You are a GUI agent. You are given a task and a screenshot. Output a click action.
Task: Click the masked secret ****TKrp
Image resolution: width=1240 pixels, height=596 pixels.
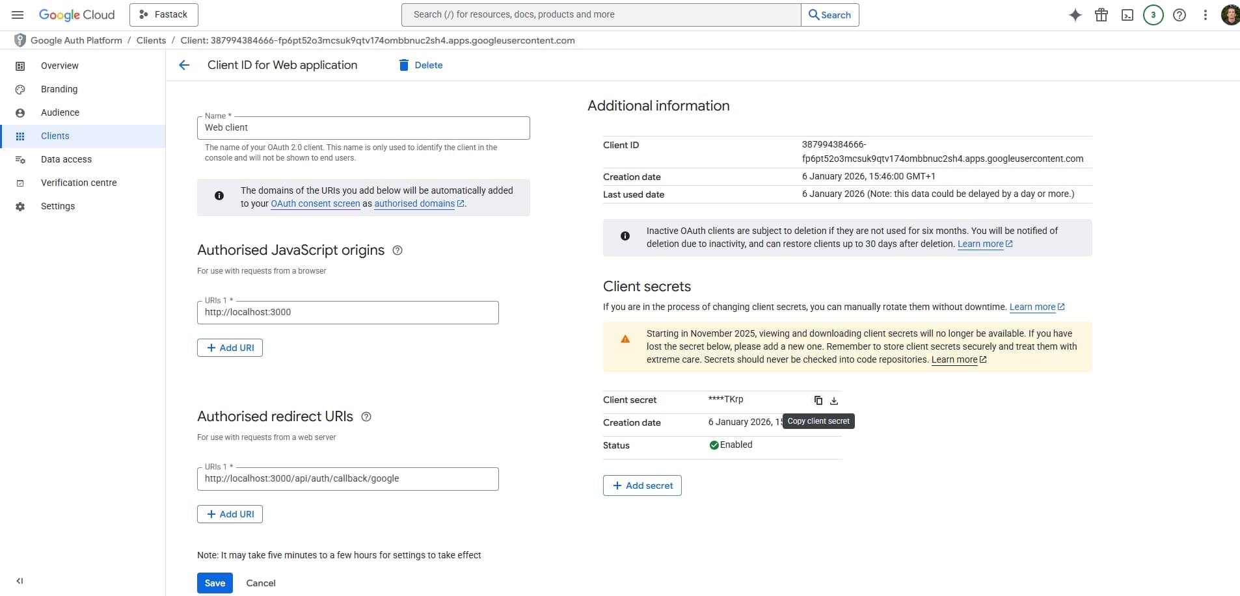(x=725, y=399)
